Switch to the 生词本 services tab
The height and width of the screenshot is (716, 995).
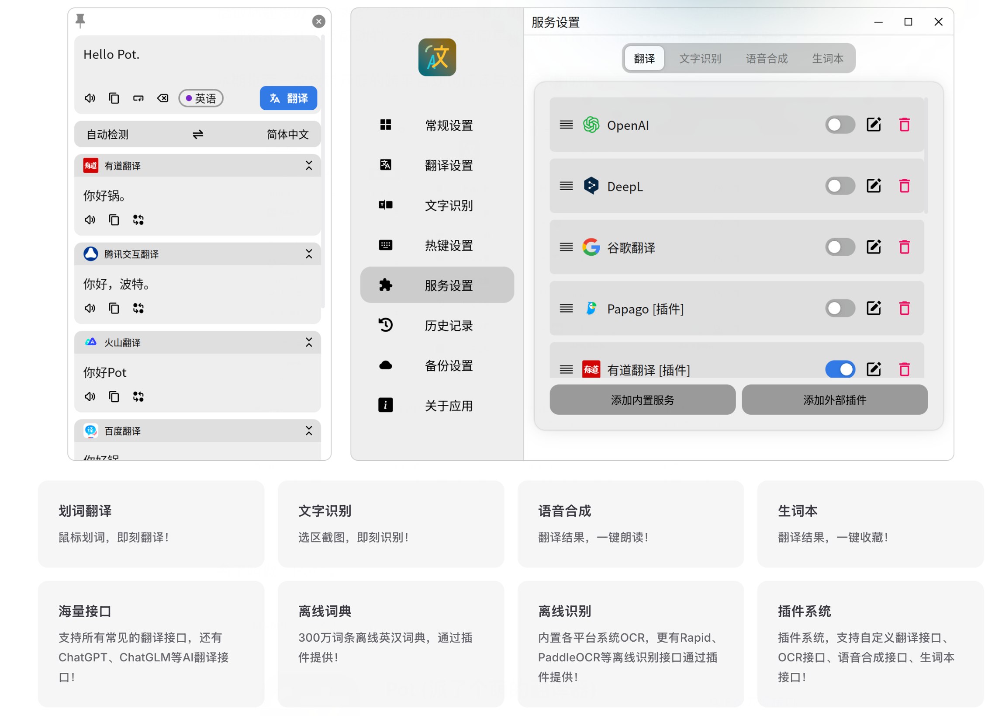[827, 59]
